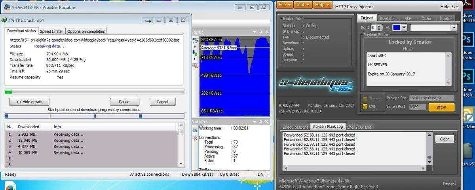Screen dimensions: 475x190
Task: Adjust the Font size stepper
Action: [380, 27]
